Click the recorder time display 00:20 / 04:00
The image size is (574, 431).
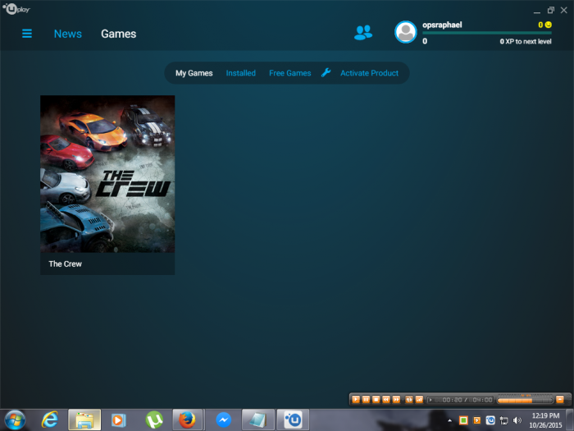click(x=460, y=400)
